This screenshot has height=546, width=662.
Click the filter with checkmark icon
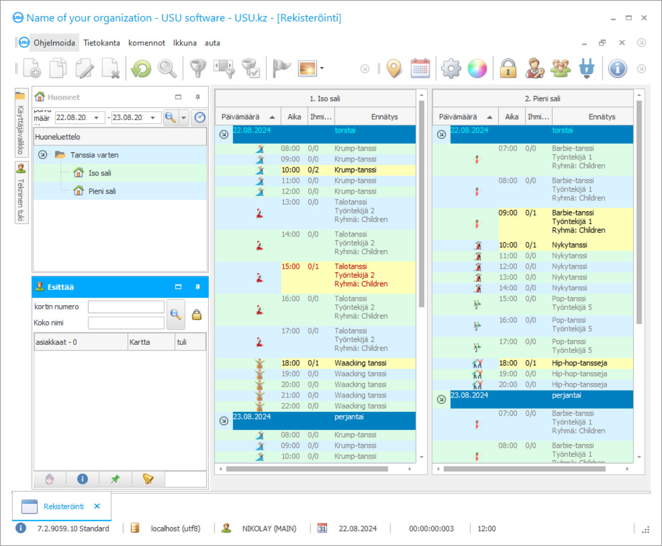[251, 69]
